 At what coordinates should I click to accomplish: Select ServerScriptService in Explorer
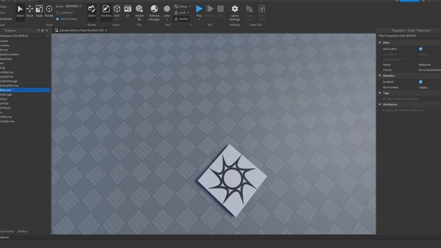(9, 85)
